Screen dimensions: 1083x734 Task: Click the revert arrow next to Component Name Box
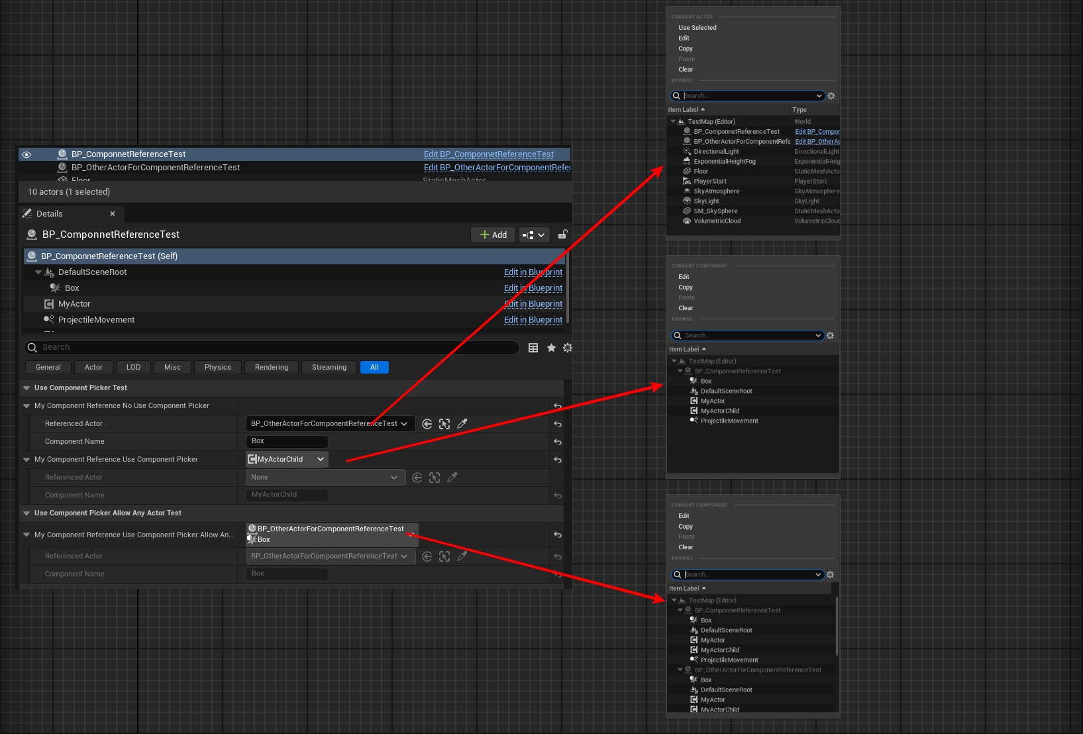coord(557,441)
